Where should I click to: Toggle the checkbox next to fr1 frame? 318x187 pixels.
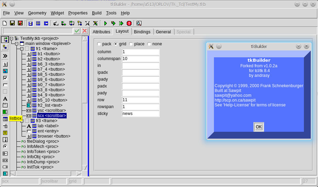[x=27, y=49]
